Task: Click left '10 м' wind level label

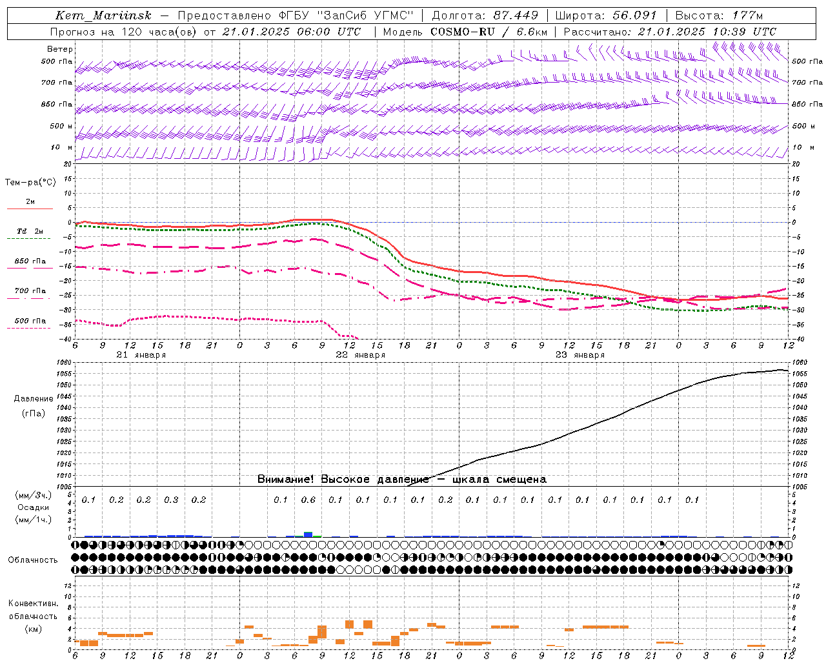Action: pyautogui.click(x=61, y=147)
